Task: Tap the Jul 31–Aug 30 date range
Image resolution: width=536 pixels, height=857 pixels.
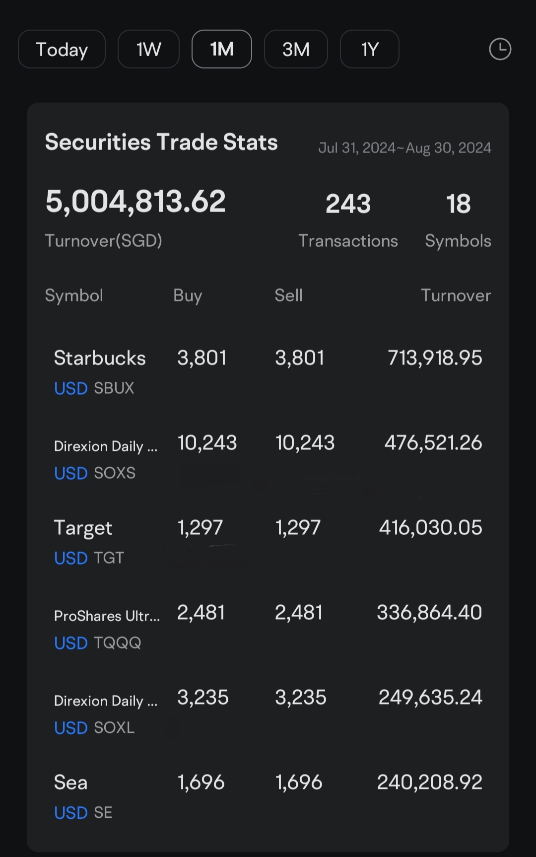Action: 404,147
